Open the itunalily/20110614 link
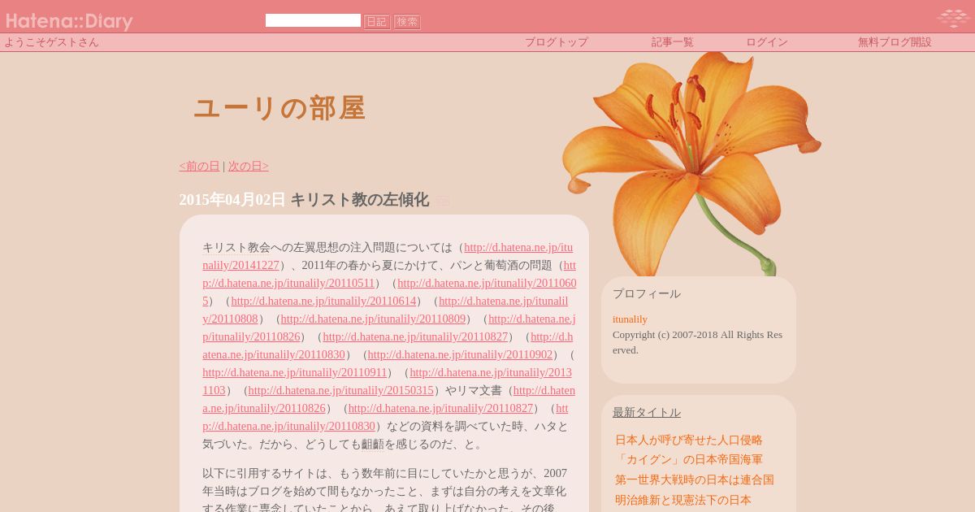Screen dimensions: 975x512 pos(323,301)
